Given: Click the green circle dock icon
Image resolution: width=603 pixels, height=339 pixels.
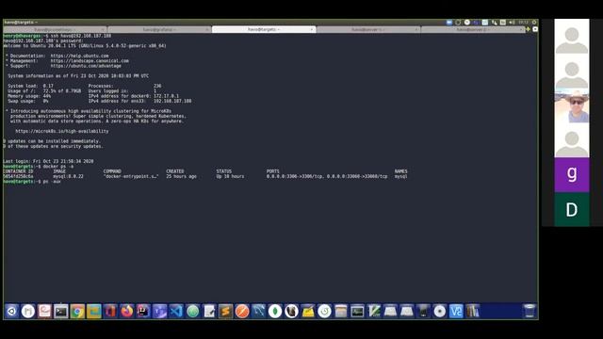Looking at the screenshot, I should point(192,312).
